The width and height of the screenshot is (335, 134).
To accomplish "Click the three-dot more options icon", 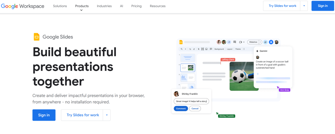I will tap(244, 49).
